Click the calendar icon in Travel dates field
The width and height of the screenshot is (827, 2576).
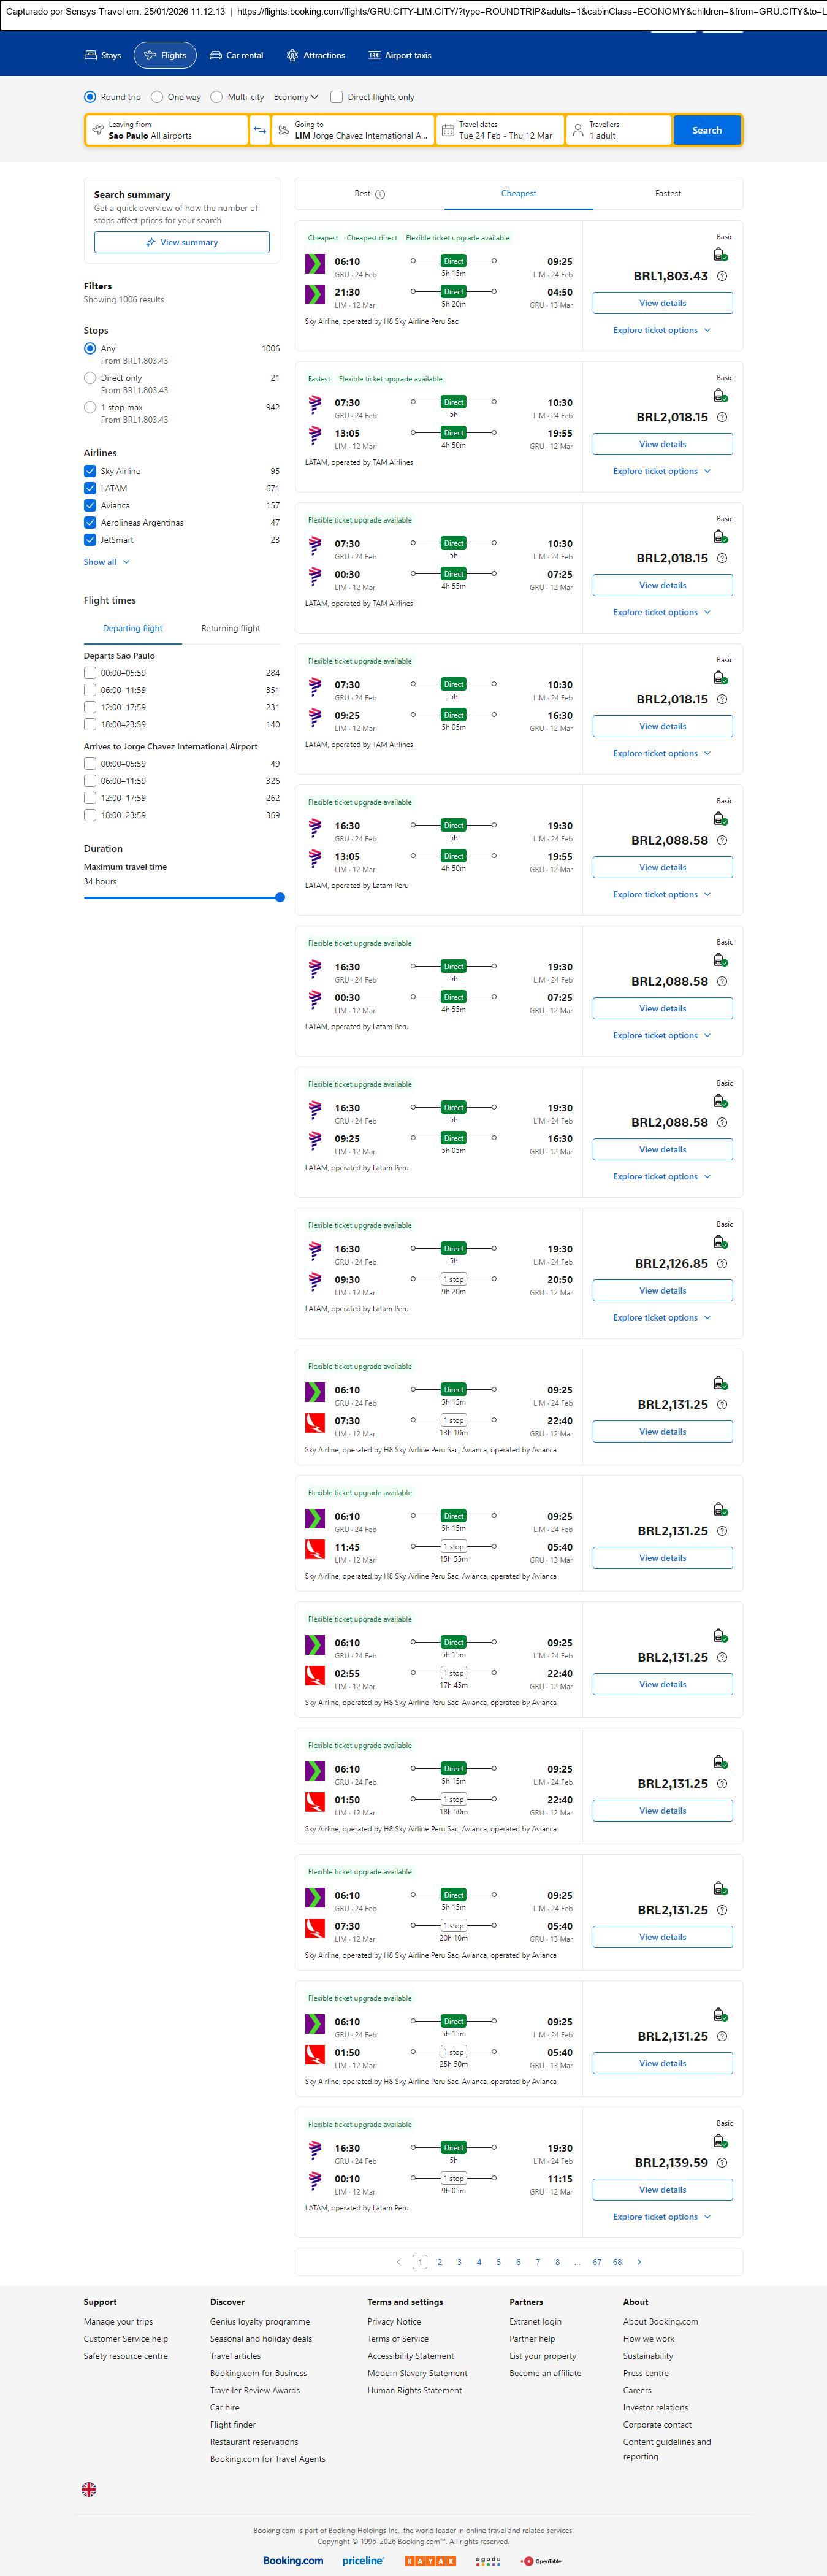coord(448,130)
